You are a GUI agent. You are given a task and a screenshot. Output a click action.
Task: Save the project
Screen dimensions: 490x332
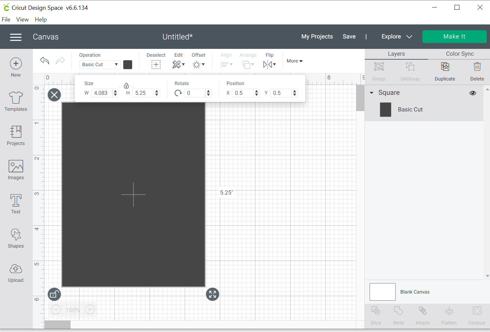pyautogui.click(x=349, y=36)
